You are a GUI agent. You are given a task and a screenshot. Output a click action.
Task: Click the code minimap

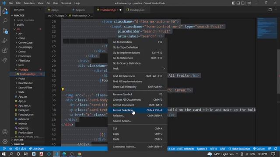(267, 28)
